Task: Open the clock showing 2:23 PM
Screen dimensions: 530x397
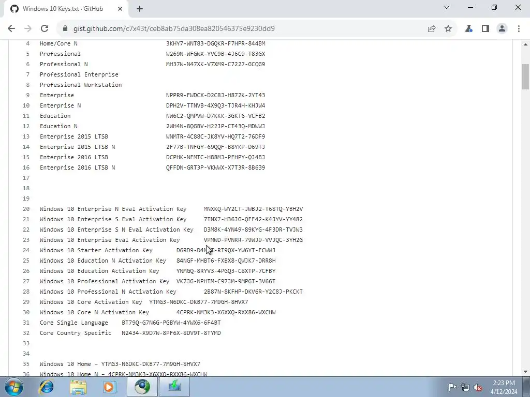Action: click(504, 387)
